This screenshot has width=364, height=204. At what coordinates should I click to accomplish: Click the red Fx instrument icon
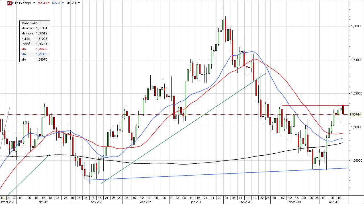pos(9,3)
